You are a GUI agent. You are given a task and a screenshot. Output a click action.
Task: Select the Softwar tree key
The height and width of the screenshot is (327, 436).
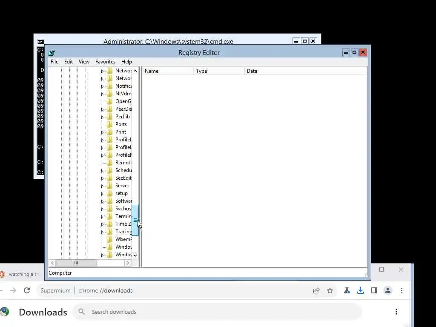click(123, 201)
